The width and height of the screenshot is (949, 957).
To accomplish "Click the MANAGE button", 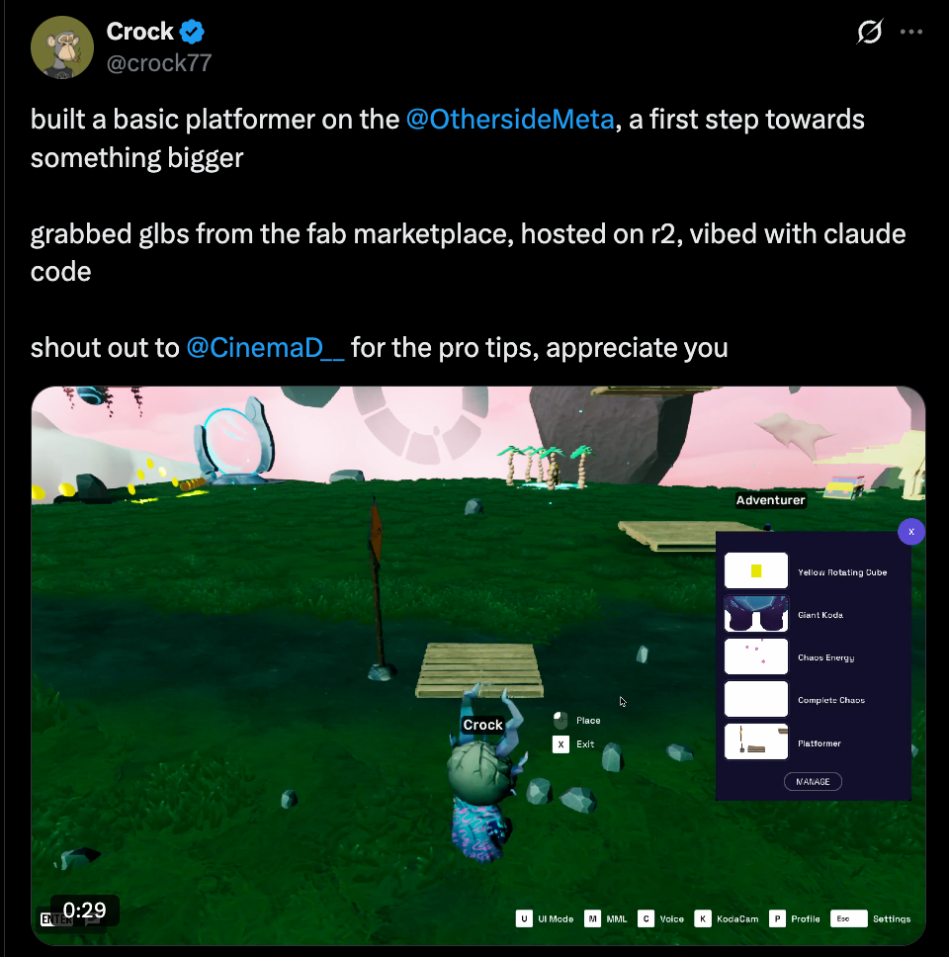I will (813, 781).
